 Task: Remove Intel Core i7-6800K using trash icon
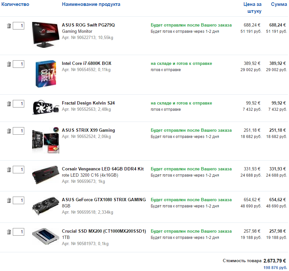tap(9, 64)
